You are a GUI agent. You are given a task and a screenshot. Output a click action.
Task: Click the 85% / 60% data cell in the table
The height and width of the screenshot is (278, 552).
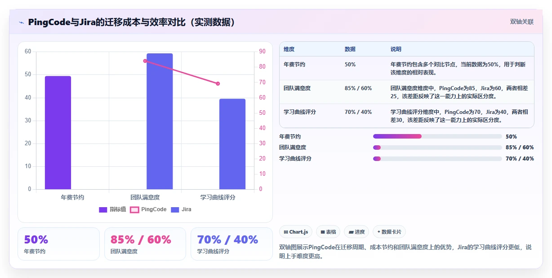coord(358,88)
